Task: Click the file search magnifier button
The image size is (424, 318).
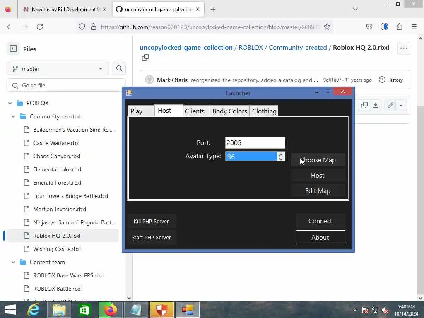Action: click(119, 69)
